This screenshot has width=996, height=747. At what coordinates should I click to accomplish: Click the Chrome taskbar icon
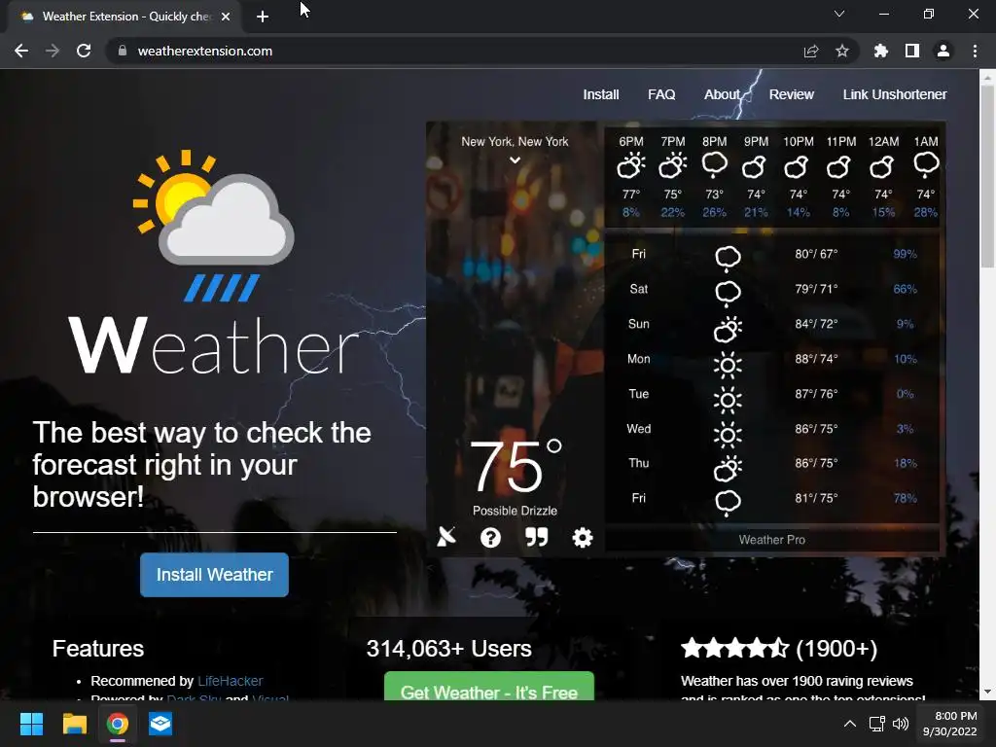[x=118, y=724]
